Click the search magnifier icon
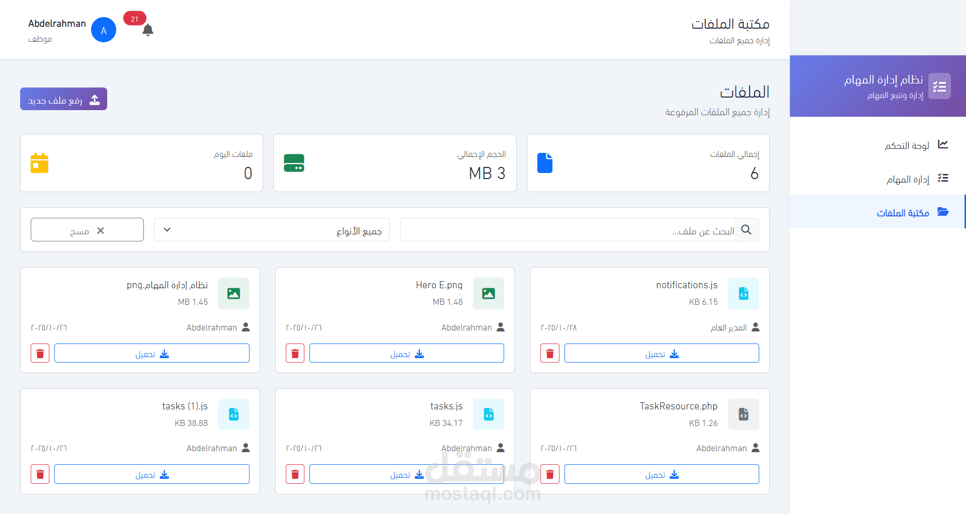Screen dimensions: 966x514 coord(746,230)
